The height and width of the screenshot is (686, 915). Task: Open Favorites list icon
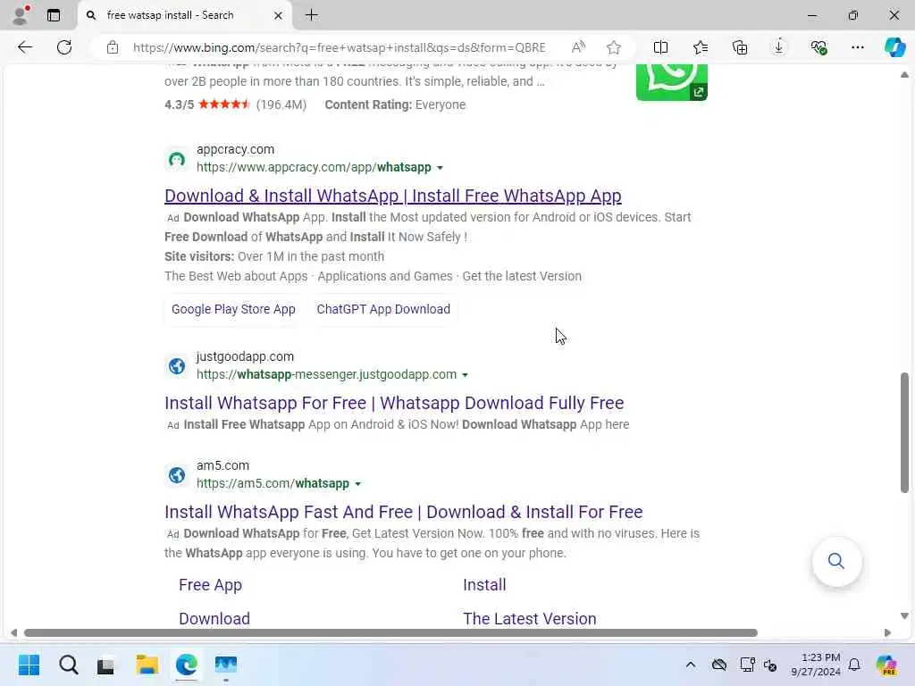701,47
